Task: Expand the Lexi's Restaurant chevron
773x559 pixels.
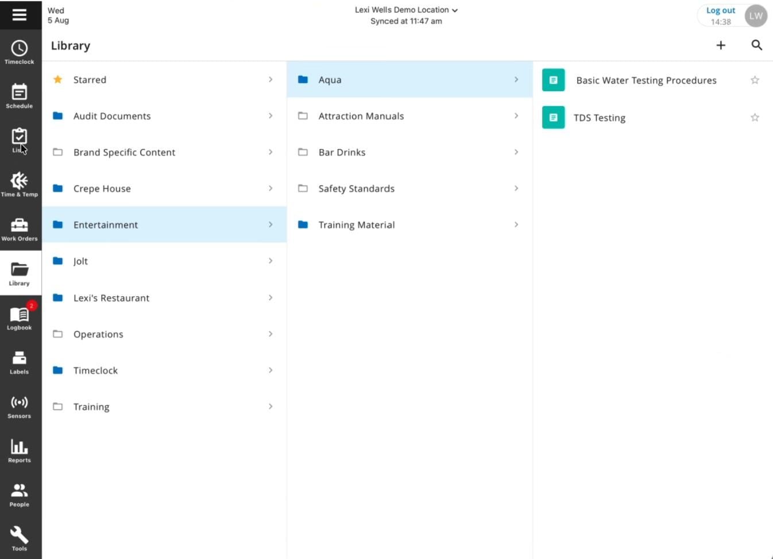Action: coord(270,298)
